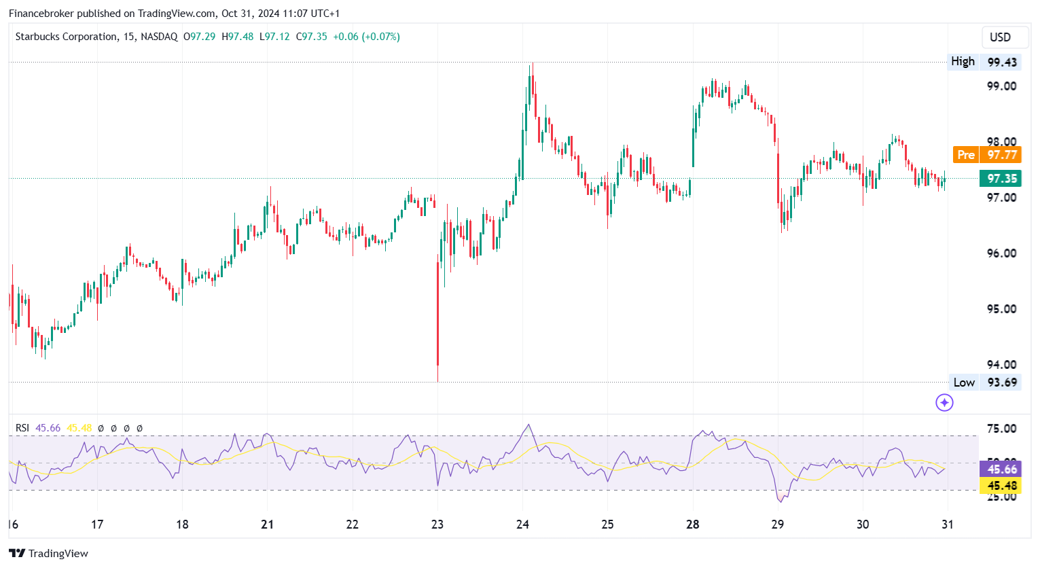The width and height of the screenshot is (1040, 568).
Task: Click the 75.00 RSI scale value
Action: 1001,429
